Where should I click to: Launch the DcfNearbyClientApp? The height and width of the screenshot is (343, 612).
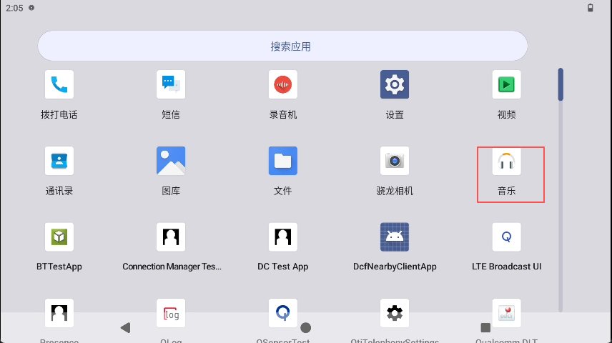[x=395, y=237]
